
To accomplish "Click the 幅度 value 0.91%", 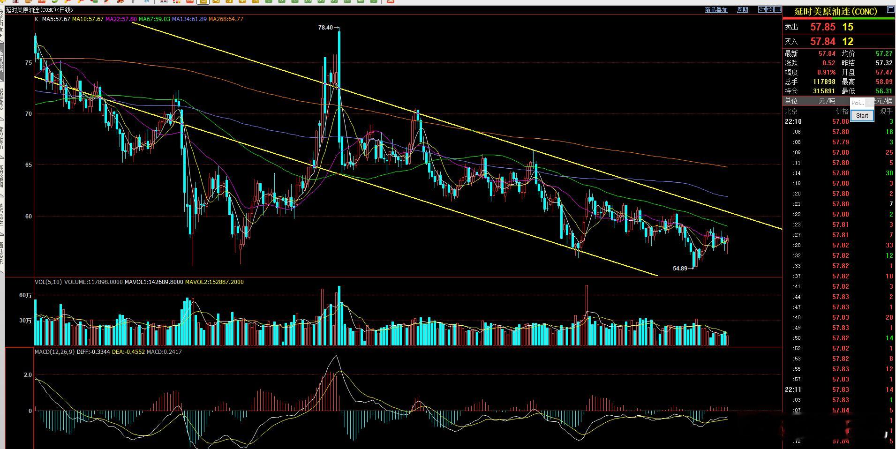I will click(827, 73).
